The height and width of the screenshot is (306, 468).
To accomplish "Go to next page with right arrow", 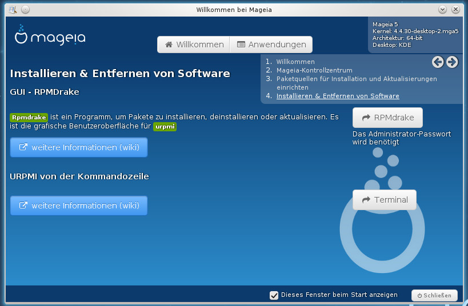I will pyautogui.click(x=452, y=62).
